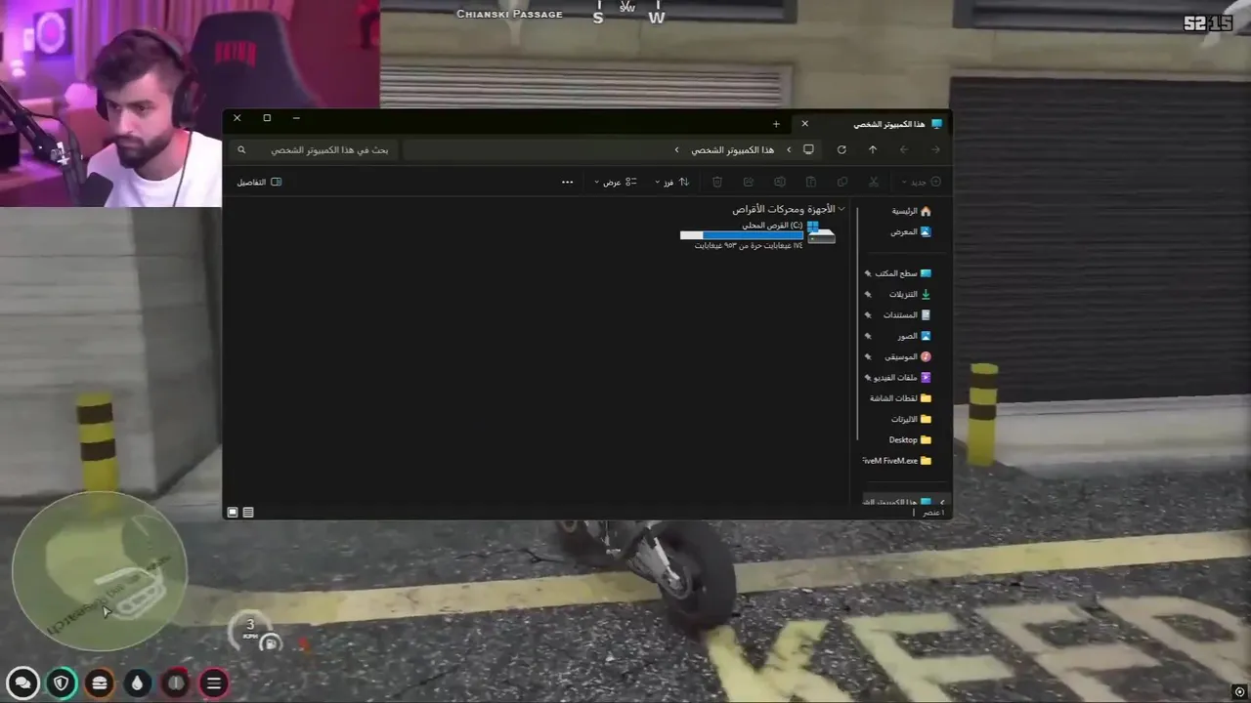
Task: Click the 3 KPH speedometer readout
Action: (249, 628)
